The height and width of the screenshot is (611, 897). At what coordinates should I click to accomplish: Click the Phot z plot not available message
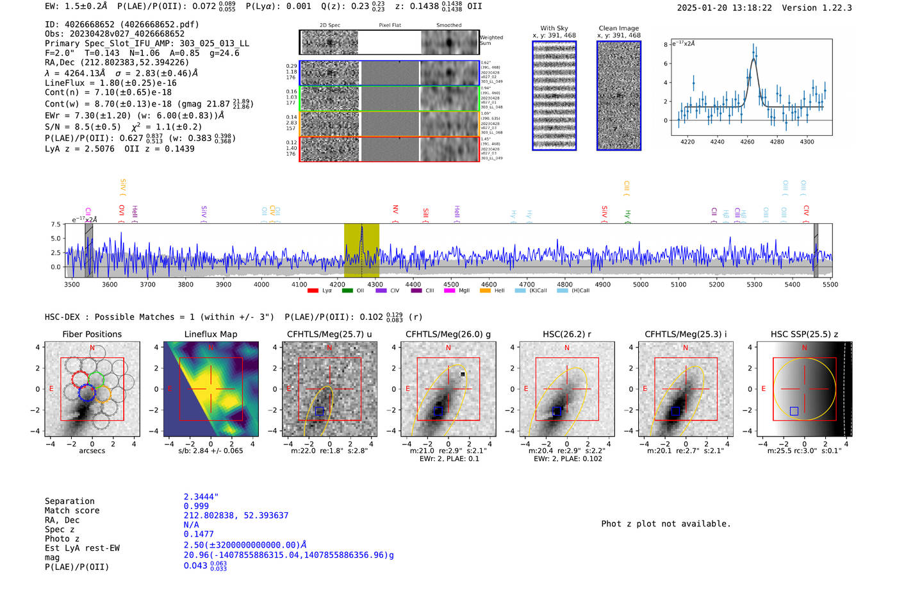(x=666, y=524)
